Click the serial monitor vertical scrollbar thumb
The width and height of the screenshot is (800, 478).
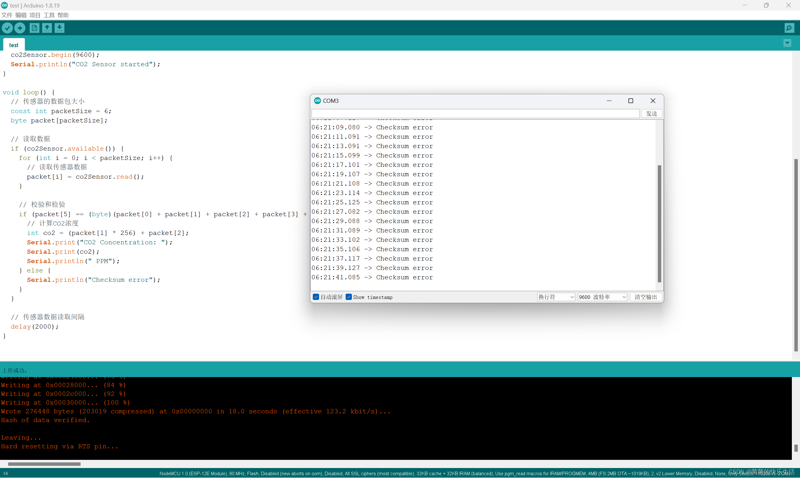[x=659, y=224]
